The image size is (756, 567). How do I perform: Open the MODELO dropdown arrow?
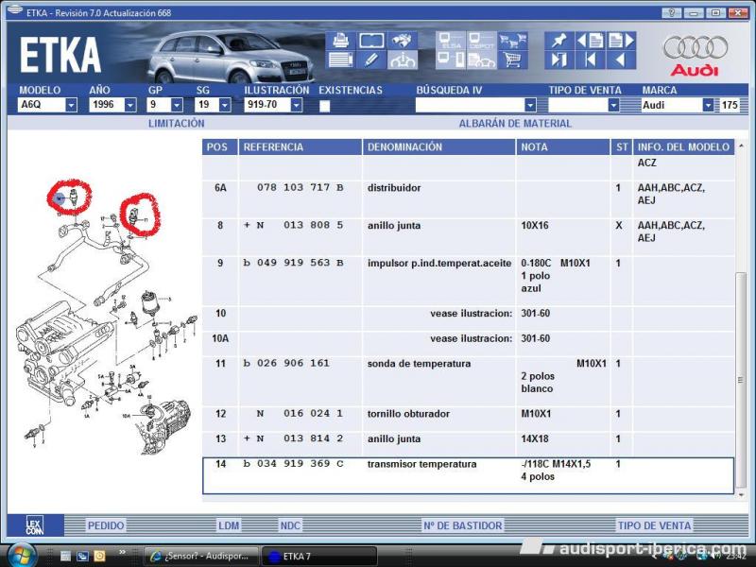coord(71,105)
